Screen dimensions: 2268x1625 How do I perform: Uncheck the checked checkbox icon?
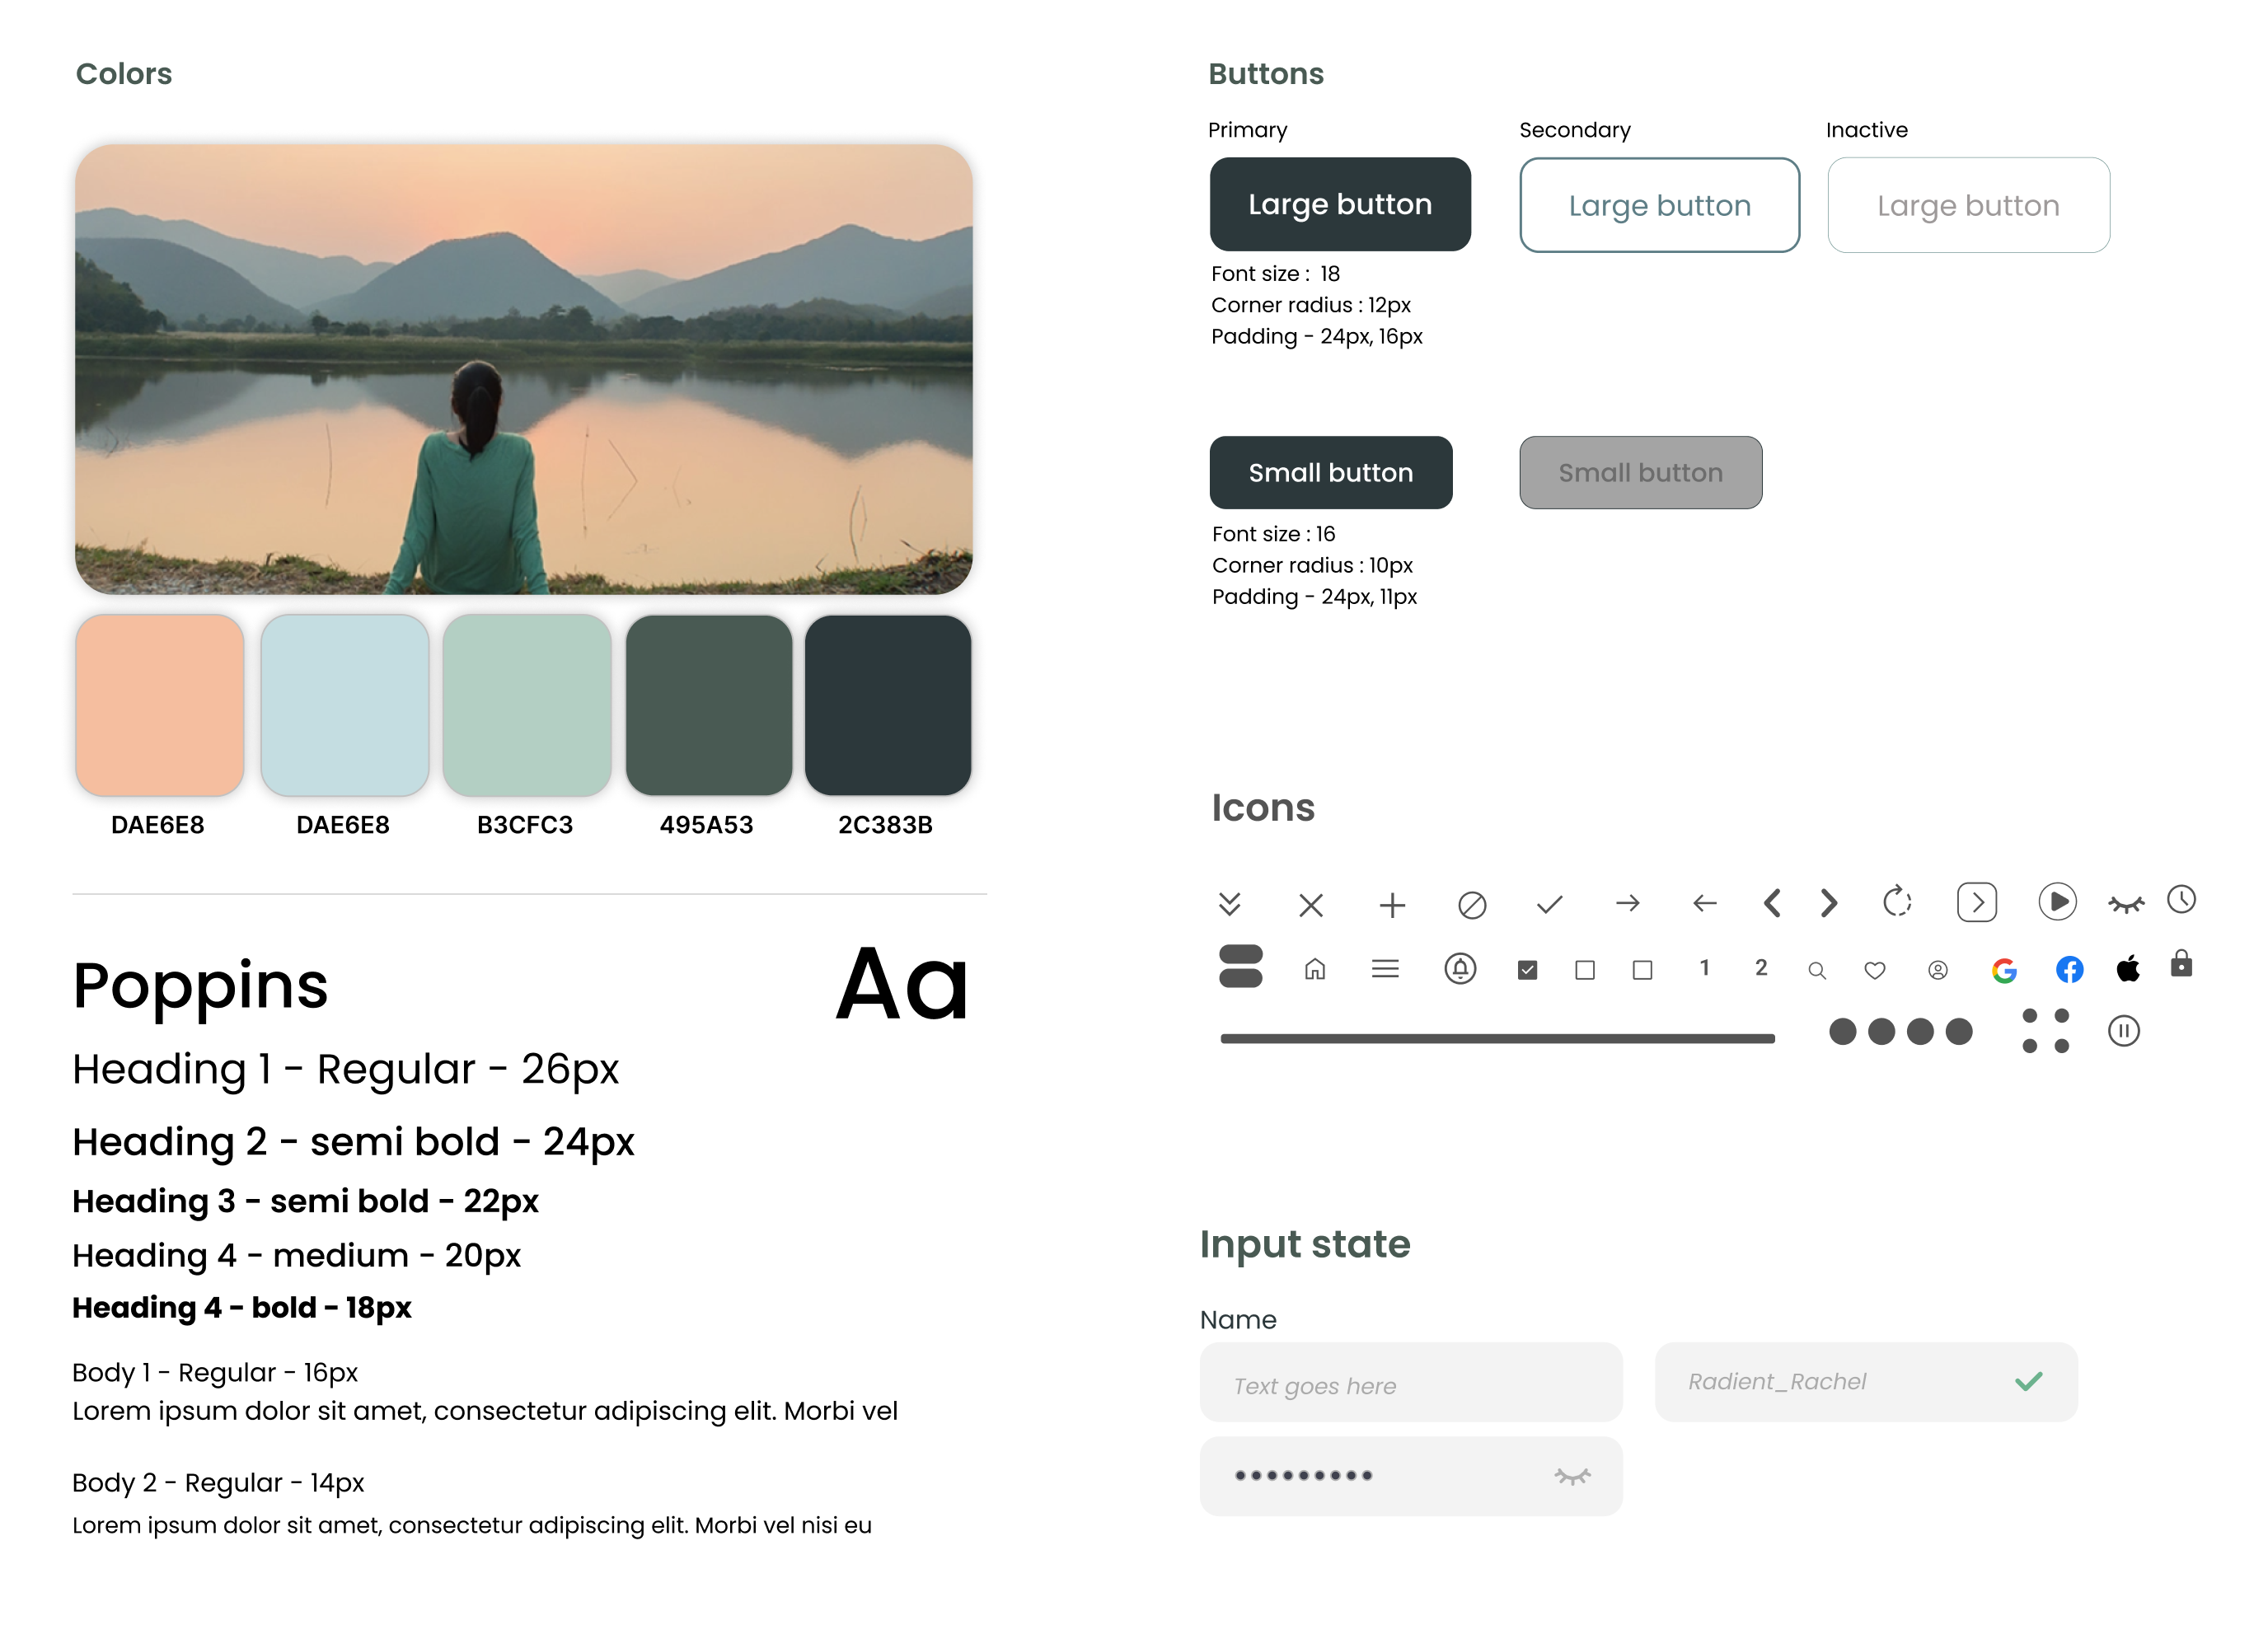(1527, 970)
